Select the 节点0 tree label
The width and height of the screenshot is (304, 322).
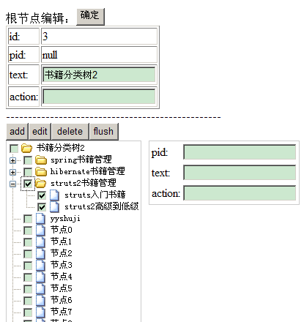(62, 230)
